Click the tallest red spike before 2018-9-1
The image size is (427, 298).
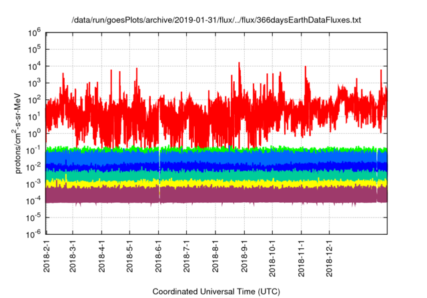240,65
